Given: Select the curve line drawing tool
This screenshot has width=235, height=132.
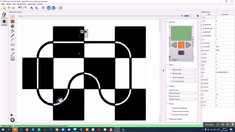Looking at the screenshot, I should (x=12, y=40).
